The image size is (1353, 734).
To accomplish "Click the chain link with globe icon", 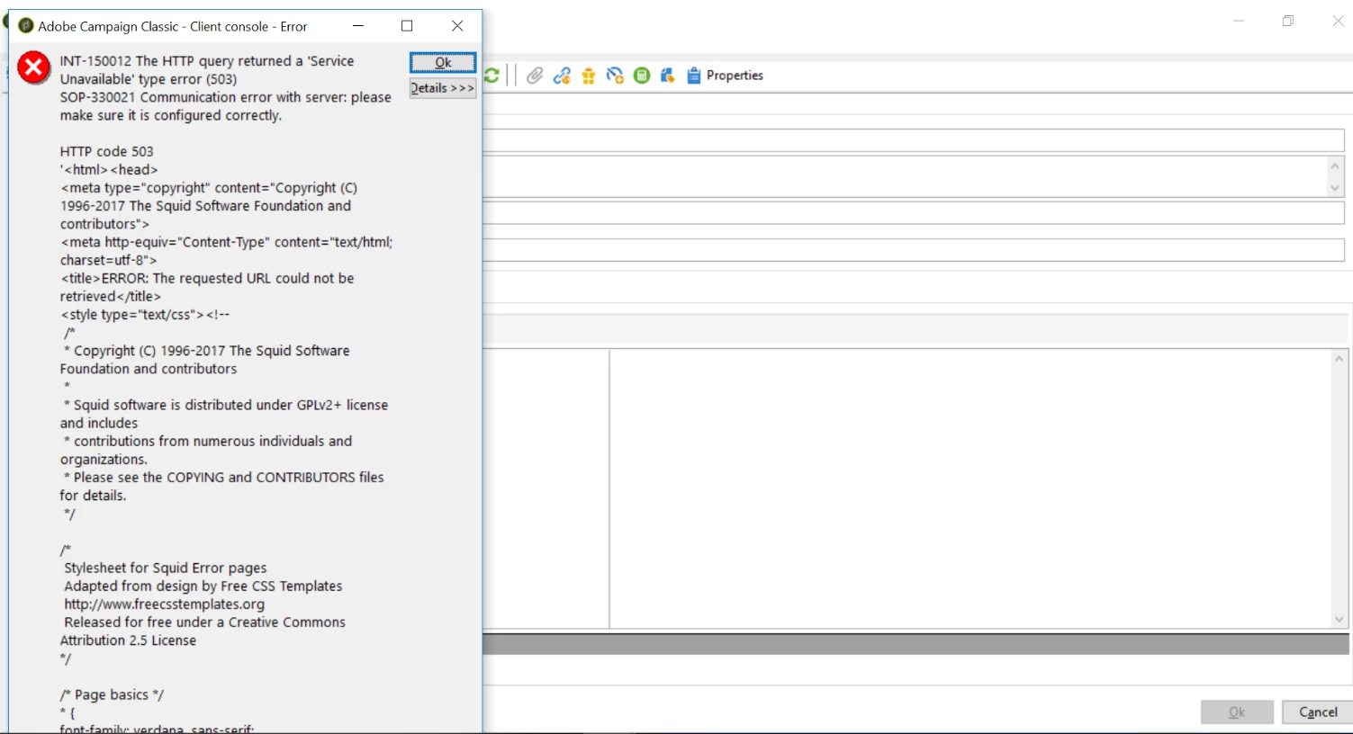I will click(x=562, y=76).
